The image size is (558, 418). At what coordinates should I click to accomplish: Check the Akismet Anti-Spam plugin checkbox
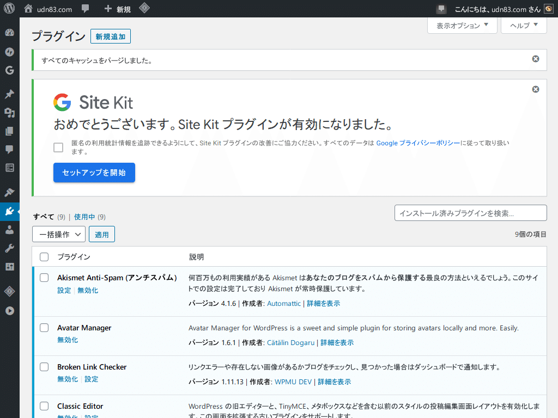click(x=44, y=278)
